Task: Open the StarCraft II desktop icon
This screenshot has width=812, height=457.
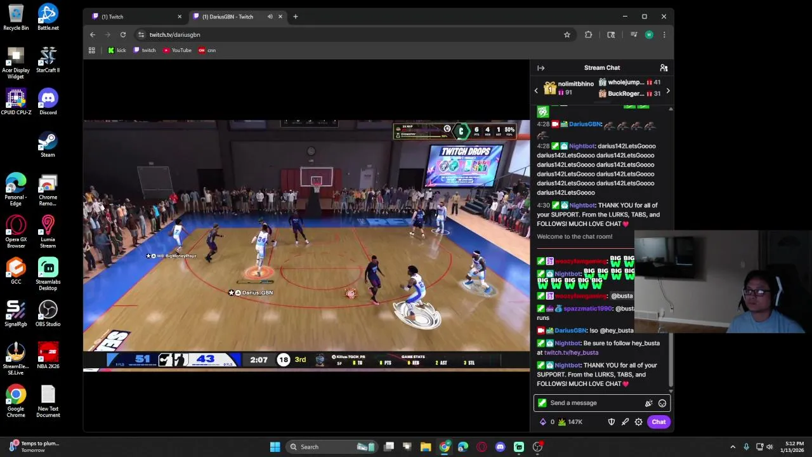Action: pos(48,60)
